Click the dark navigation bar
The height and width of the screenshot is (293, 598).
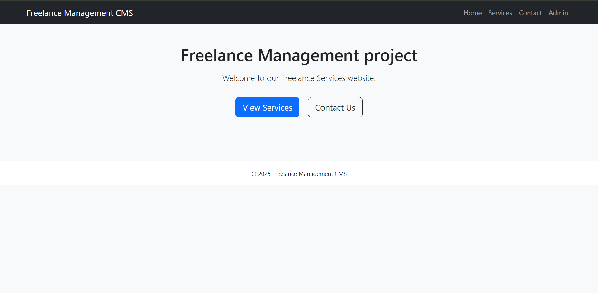coord(280,12)
